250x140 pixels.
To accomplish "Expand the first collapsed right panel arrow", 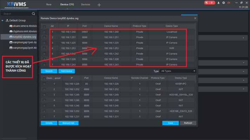I will coord(243,38).
